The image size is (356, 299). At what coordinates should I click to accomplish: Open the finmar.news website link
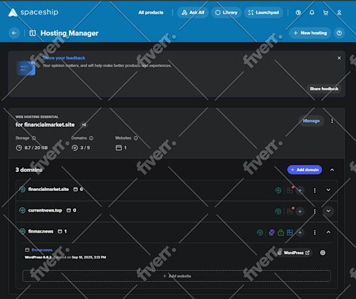[x=42, y=250]
